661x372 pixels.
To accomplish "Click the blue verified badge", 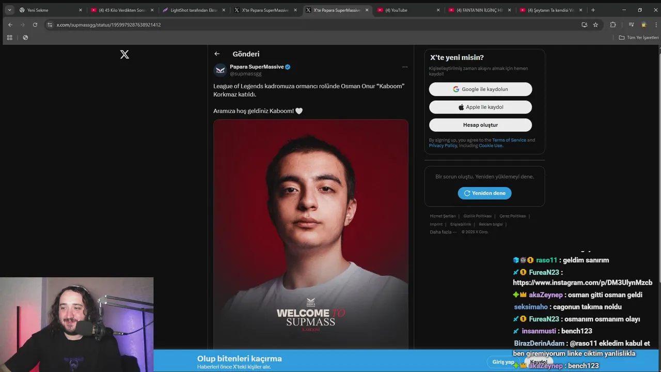I will tap(288, 67).
